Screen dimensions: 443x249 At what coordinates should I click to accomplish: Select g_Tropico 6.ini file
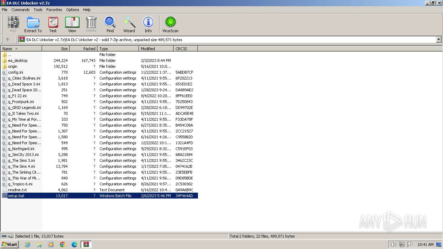(x=20, y=184)
